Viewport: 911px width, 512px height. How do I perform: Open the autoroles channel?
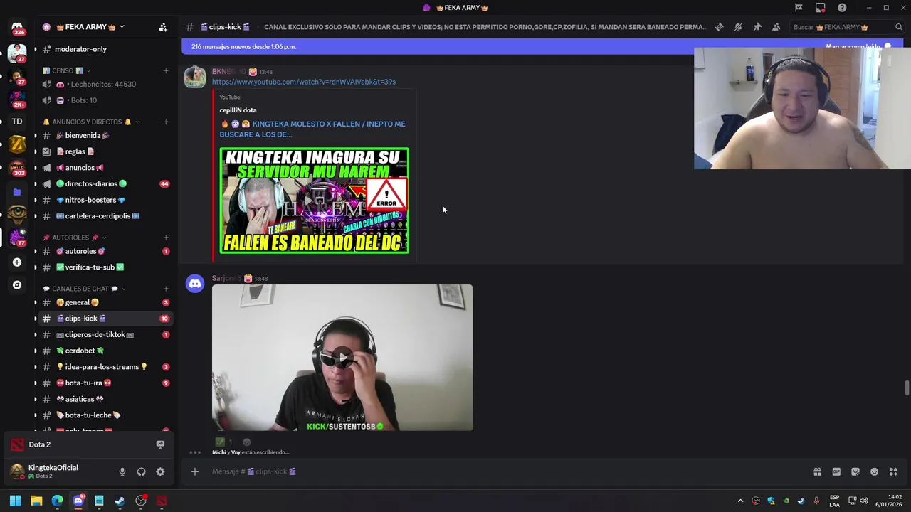click(x=105, y=251)
